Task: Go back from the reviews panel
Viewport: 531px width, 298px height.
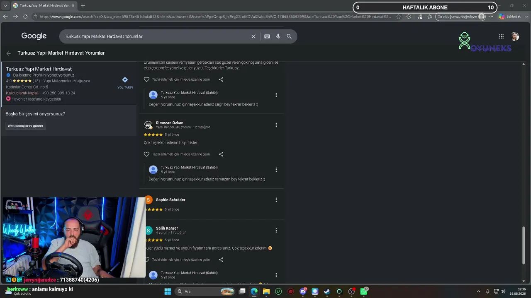Action: tap(9, 53)
